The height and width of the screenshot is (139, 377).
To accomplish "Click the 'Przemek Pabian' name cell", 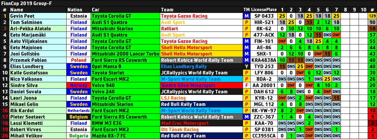I will [38, 60].
